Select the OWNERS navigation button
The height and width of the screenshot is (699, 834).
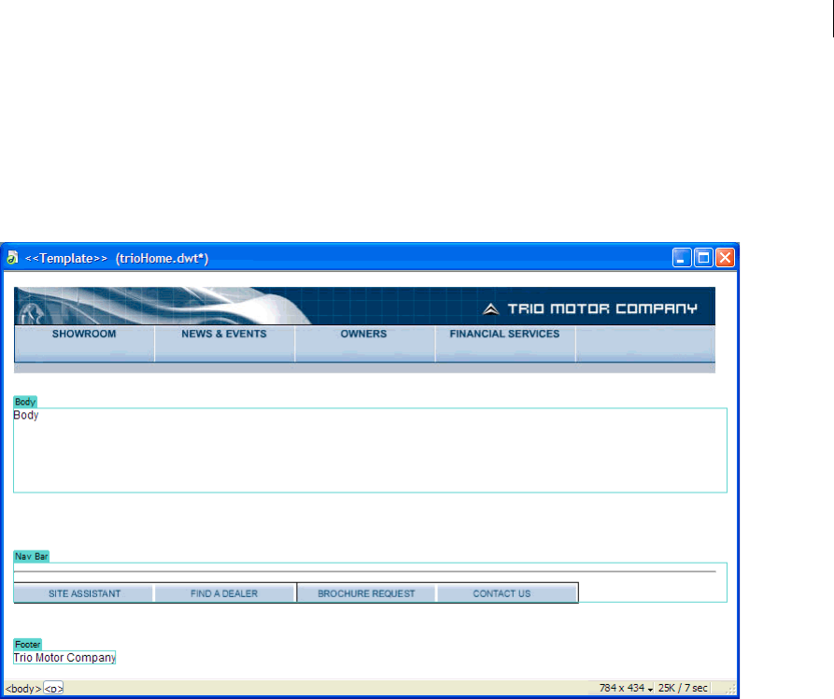click(x=364, y=343)
